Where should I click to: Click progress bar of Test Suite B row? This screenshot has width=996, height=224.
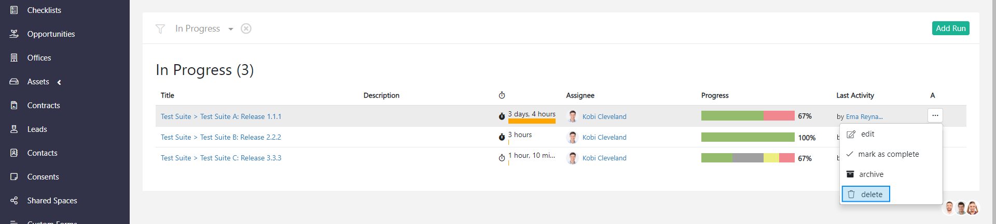coord(748,137)
